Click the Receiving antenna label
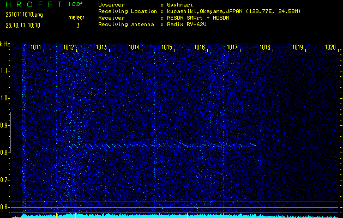Image resolution: width=343 pixels, height=218 pixels. point(126,25)
